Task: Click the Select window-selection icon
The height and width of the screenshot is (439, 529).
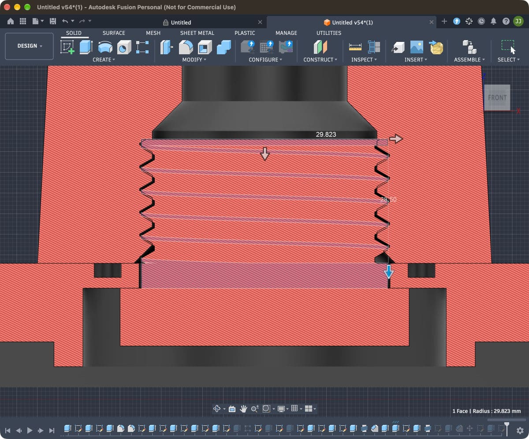Action: pos(508,47)
